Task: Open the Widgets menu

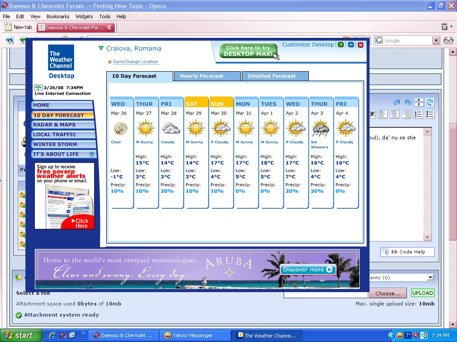Action: coord(84,16)
